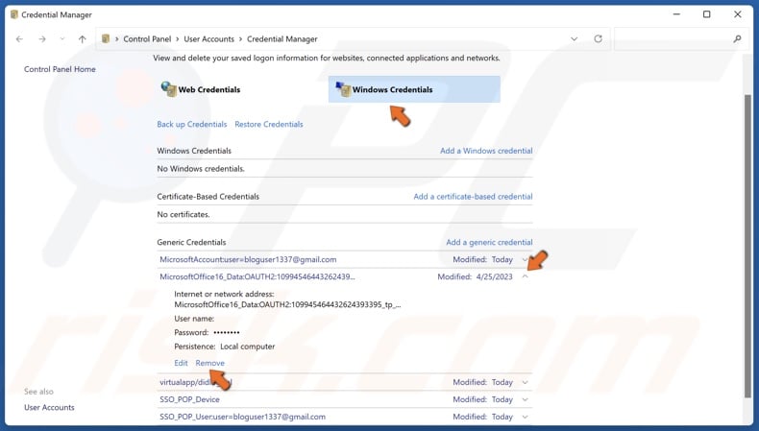759x431 pixels.
Task: Click Add a certificate-based credential
Action: (473, 197)
